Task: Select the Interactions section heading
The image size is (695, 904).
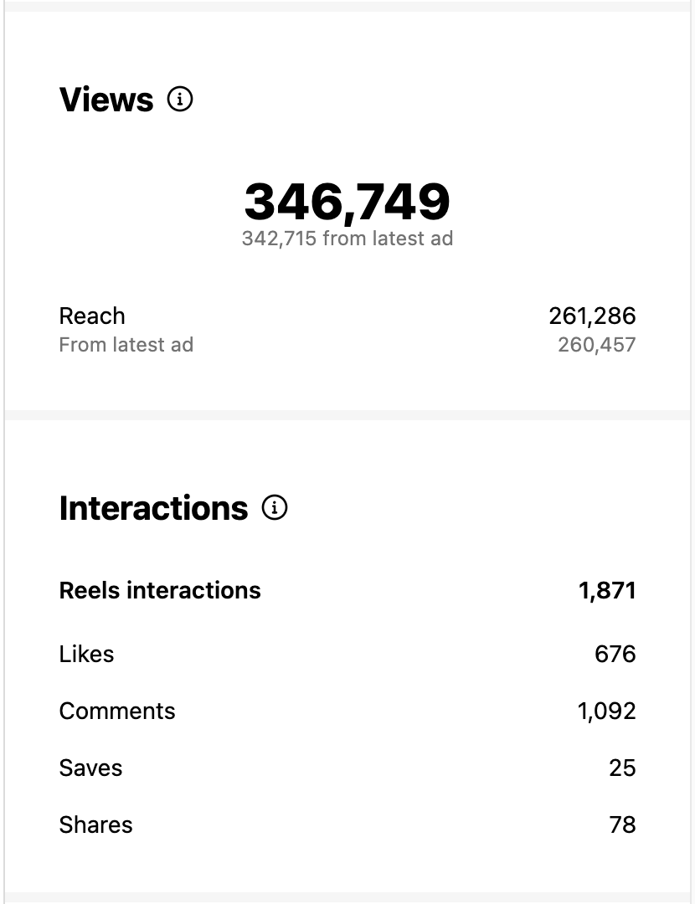Action: (153, 508)
